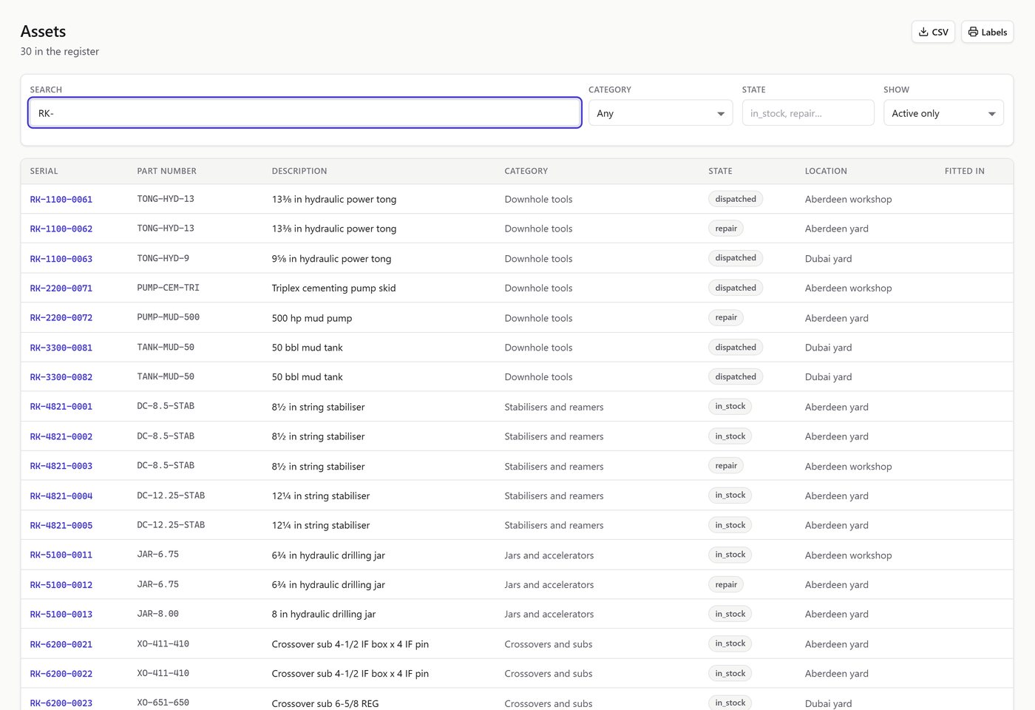Image resolution: width=1035 pixels, height=710 pixels.
Task: Click repair badge in RK-1100-0062 row
Action: click(x=726, y=229)
